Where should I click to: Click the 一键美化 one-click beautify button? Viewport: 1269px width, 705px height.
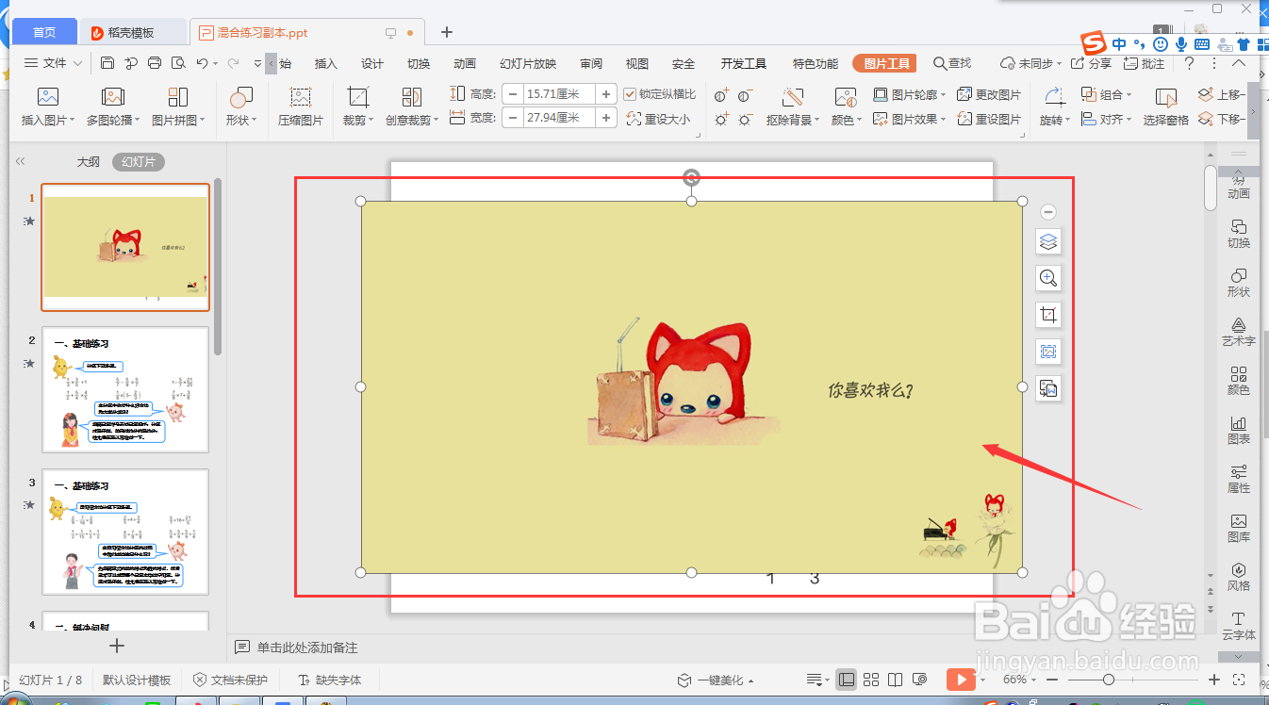pos(716,680)
